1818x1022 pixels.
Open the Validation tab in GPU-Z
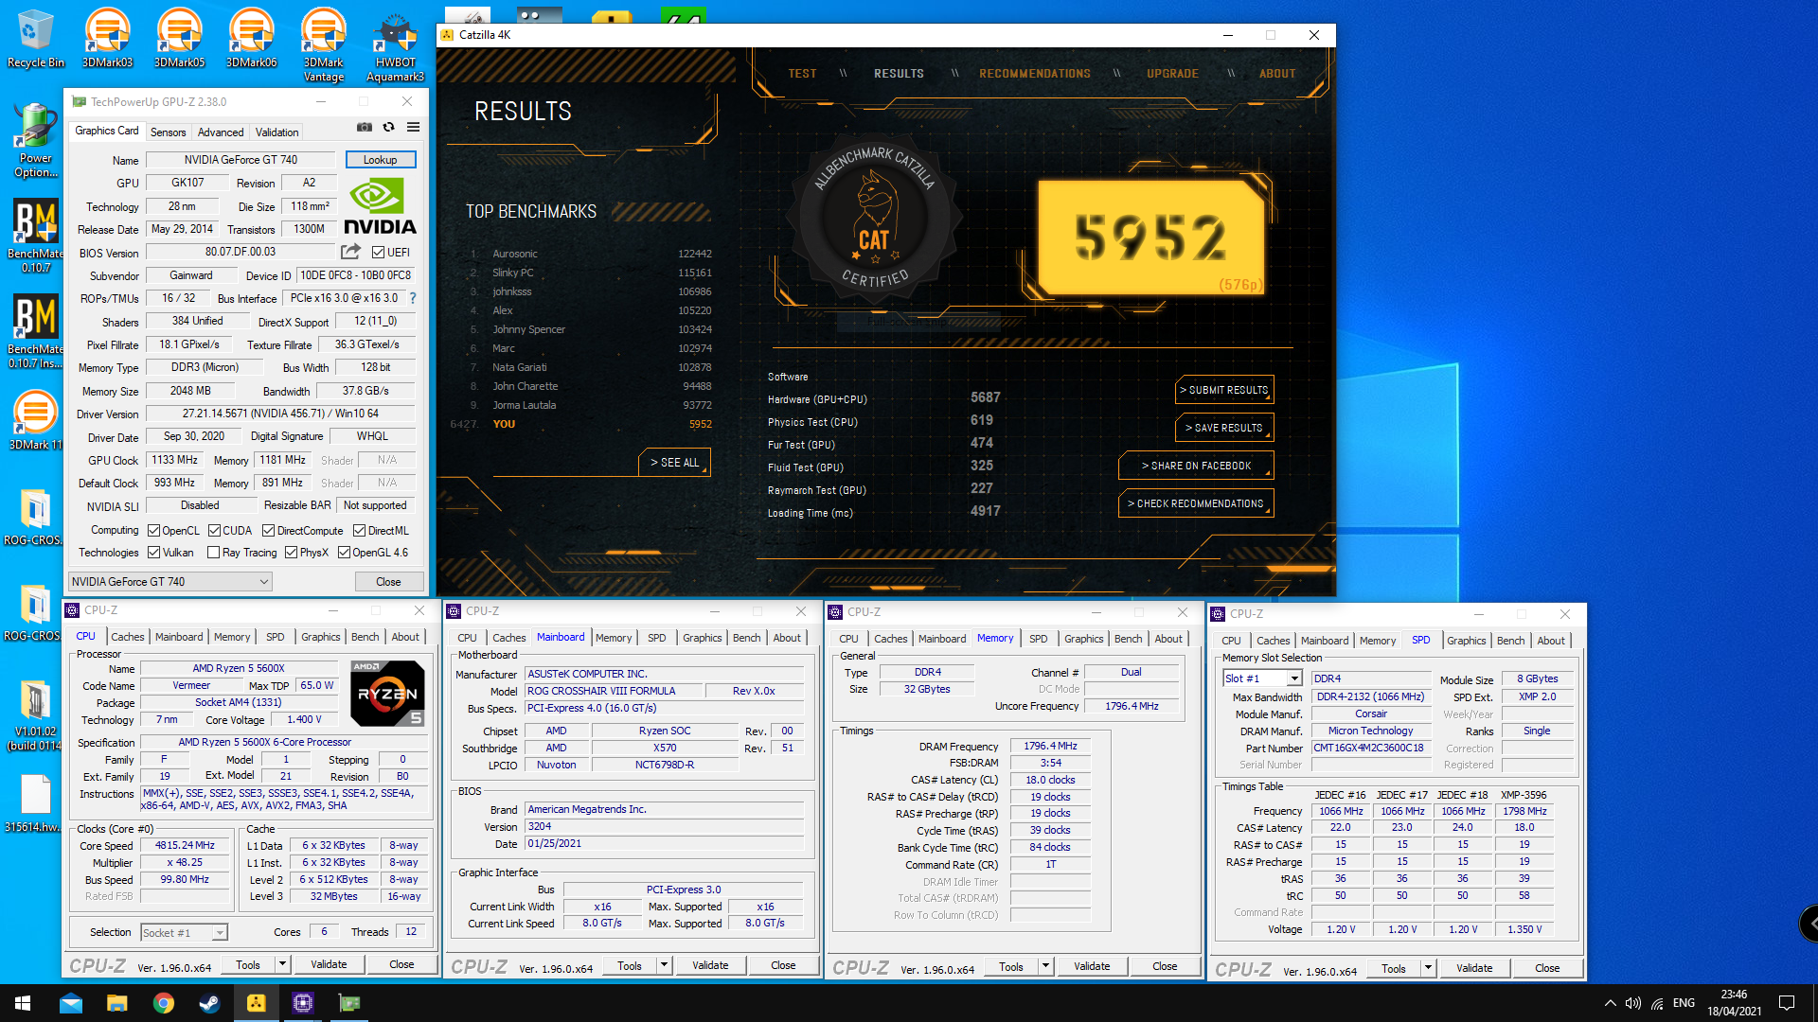tap(276, 132)
